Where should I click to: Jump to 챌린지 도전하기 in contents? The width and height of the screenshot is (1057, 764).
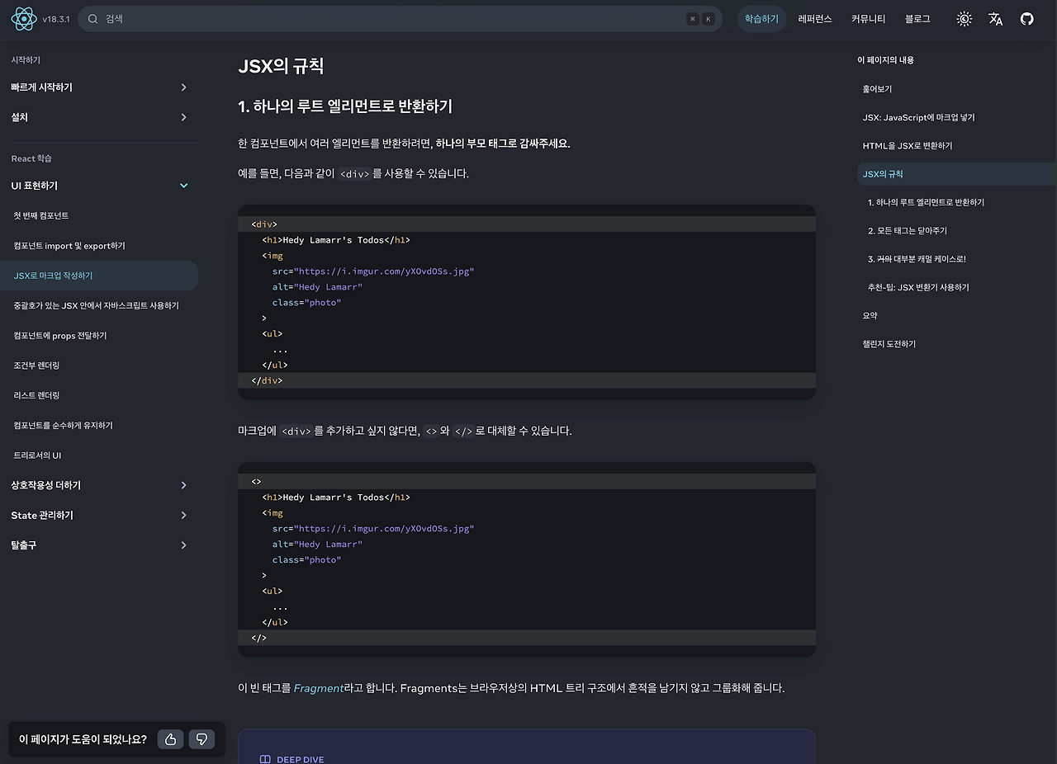[889, 344]
